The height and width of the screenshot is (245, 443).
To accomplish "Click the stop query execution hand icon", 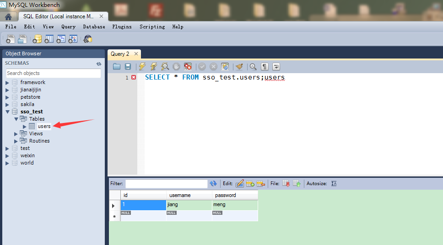I will click(176, 67).
